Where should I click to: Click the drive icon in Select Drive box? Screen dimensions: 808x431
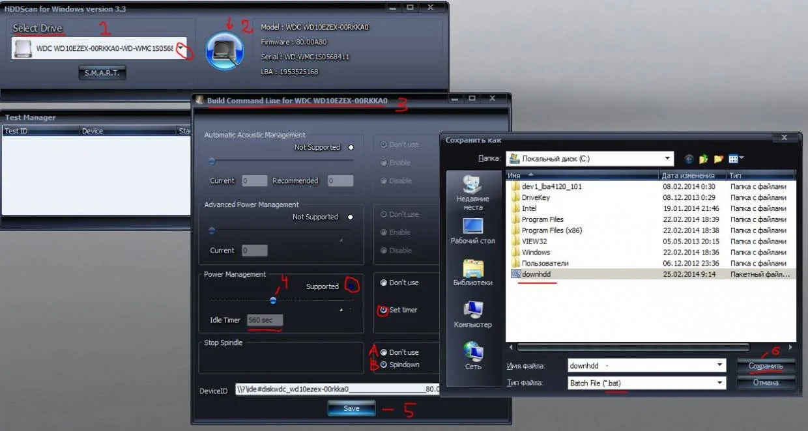point(24,49)
